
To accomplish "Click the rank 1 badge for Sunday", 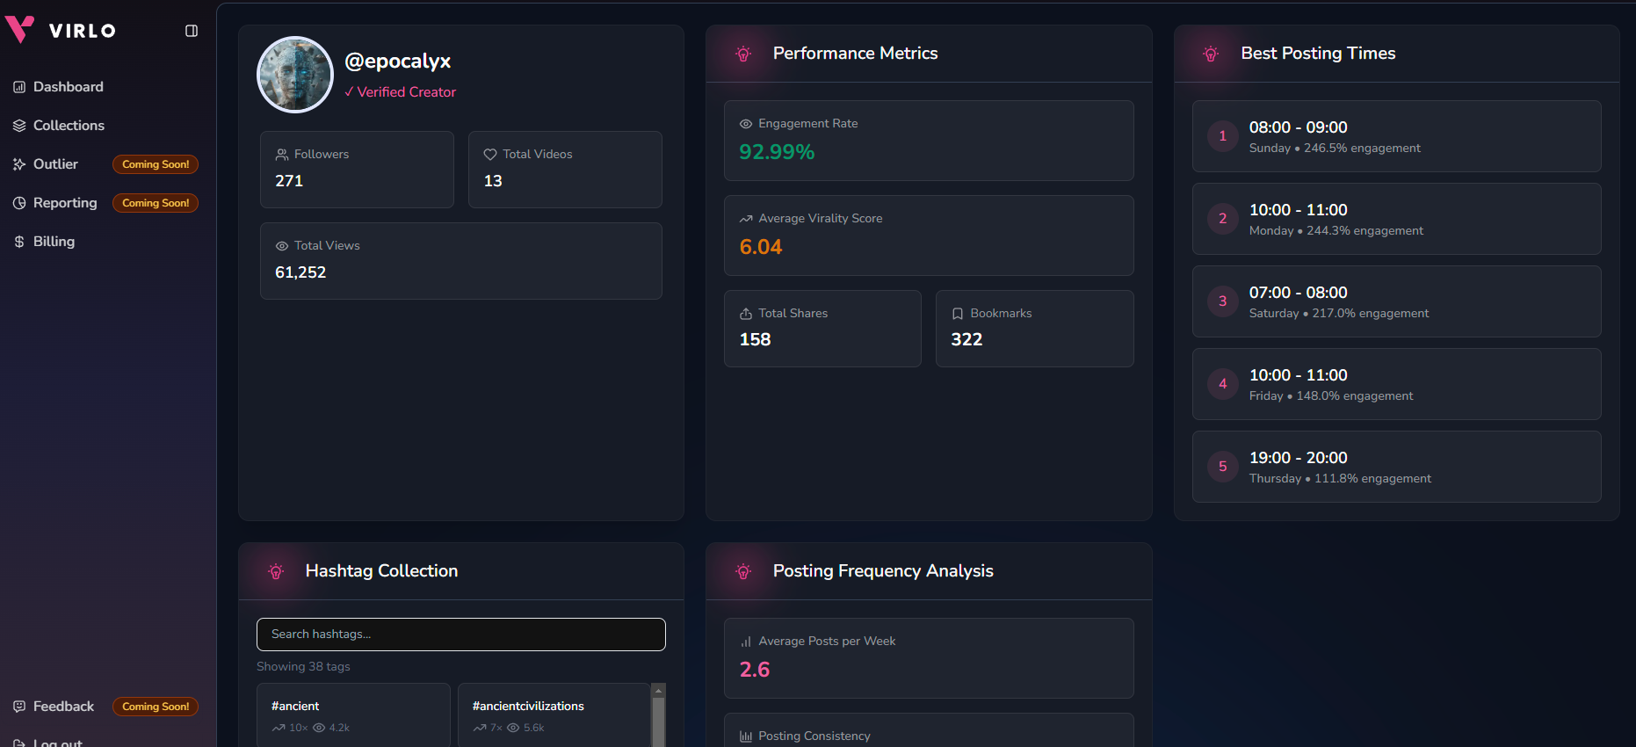I will point(1222,136).
